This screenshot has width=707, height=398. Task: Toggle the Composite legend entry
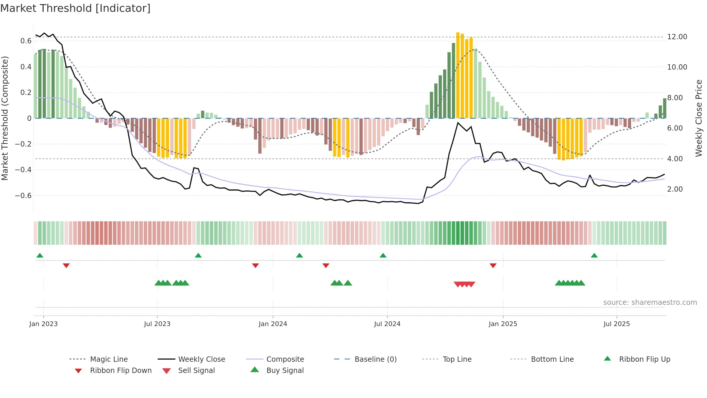275,359
